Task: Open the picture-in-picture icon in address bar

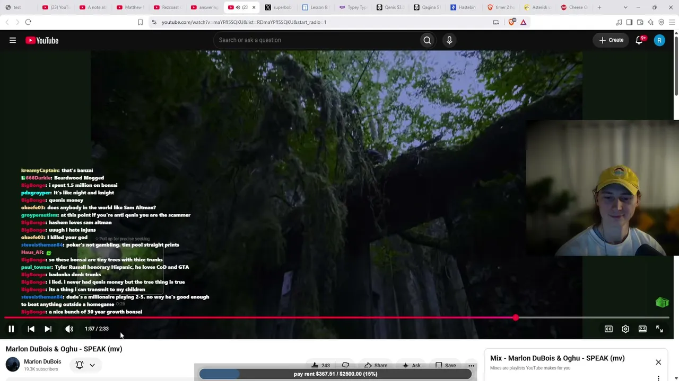Action: click(x=496, y=22)
